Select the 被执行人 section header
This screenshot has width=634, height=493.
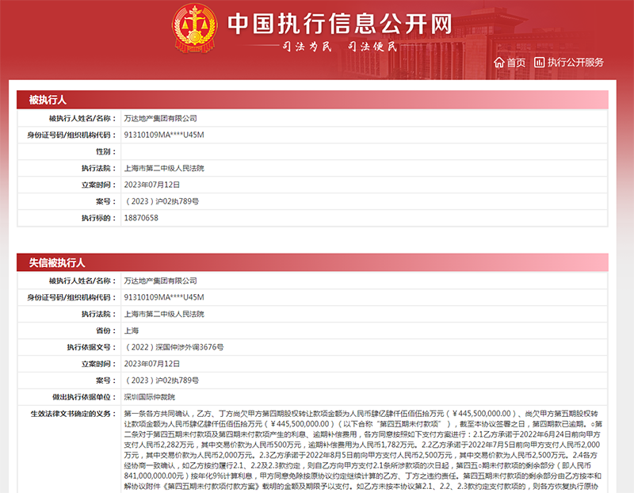312,100
